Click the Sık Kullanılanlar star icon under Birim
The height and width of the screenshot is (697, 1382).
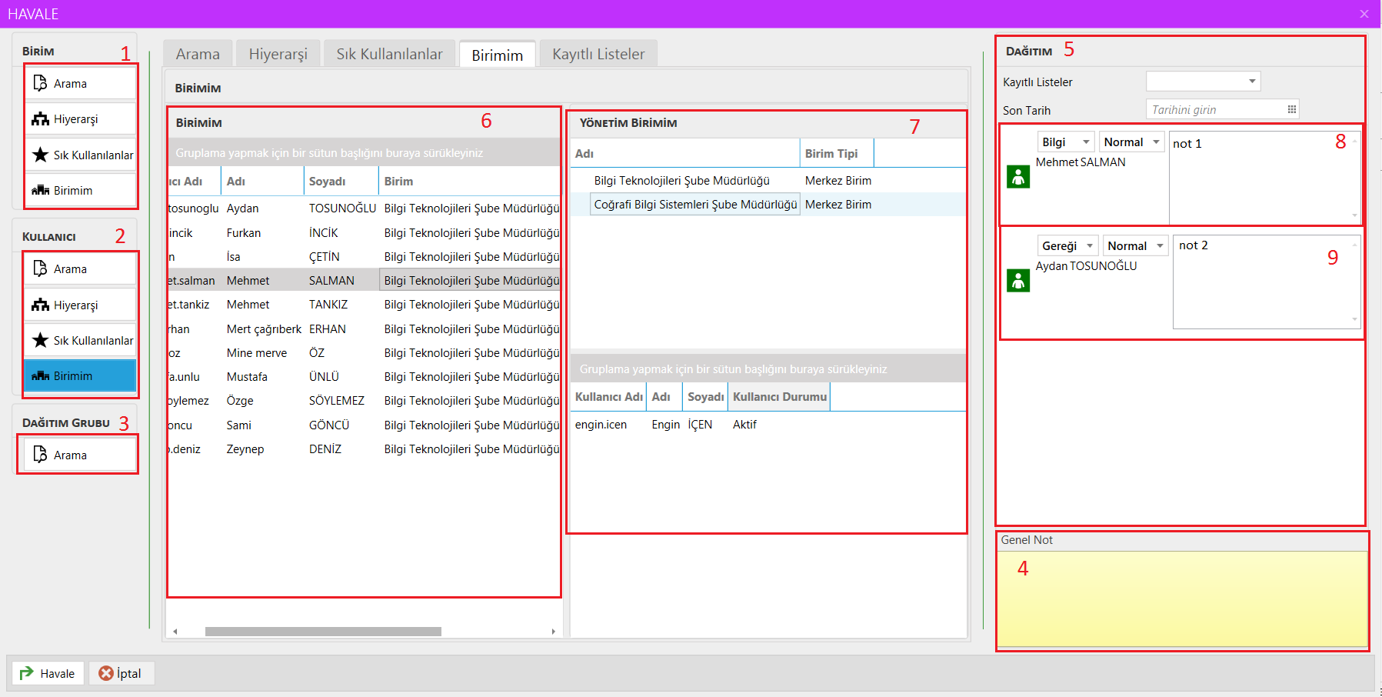point(41,155)
